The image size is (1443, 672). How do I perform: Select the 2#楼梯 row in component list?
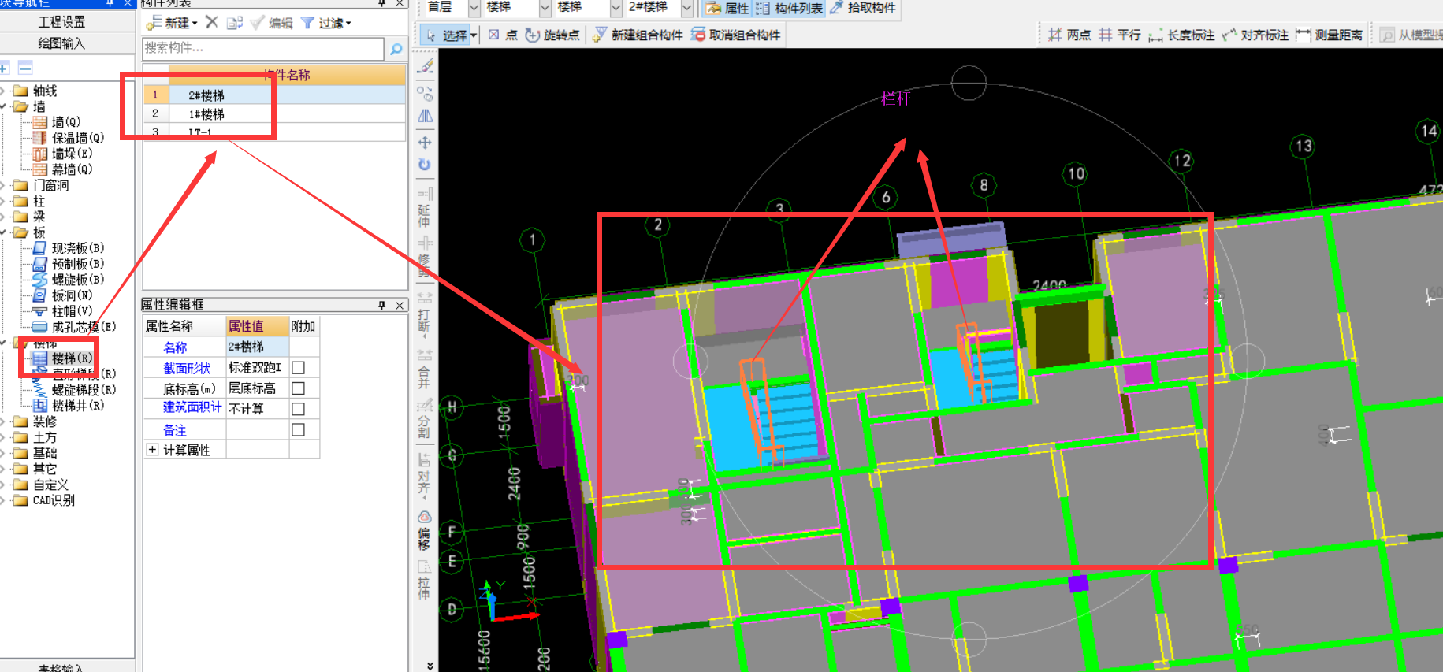click(x=274, y=95)
